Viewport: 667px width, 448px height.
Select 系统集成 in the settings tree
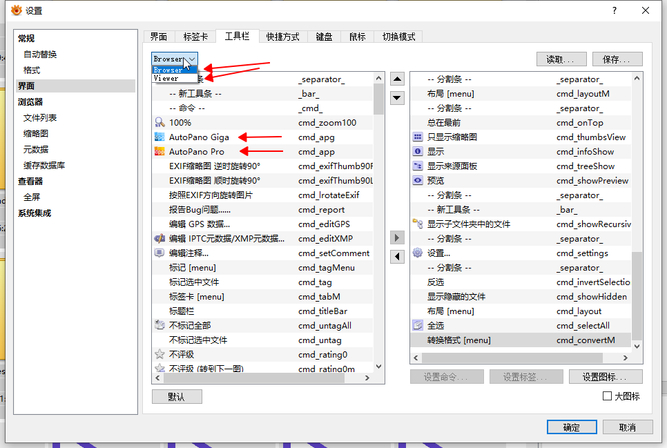pos(35,213)
